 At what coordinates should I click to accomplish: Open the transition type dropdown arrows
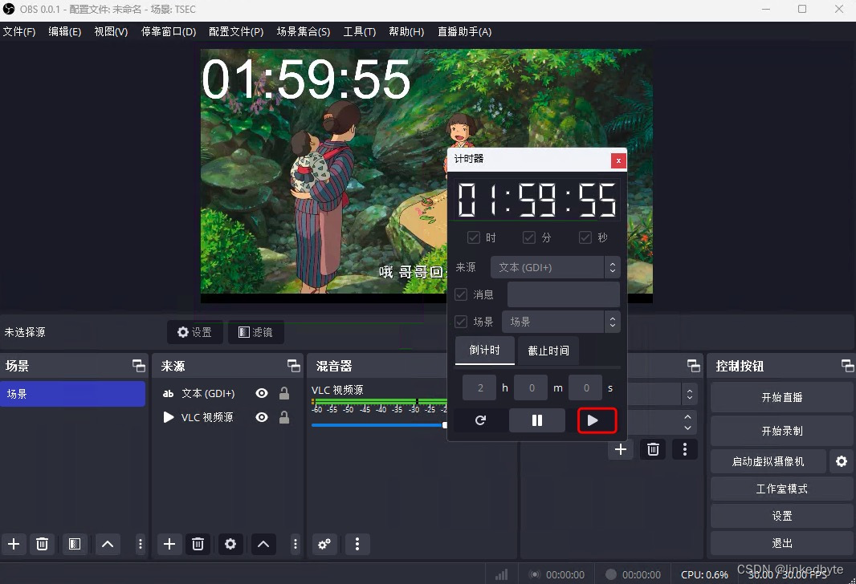pyautogui.click(x=690, y=394)
